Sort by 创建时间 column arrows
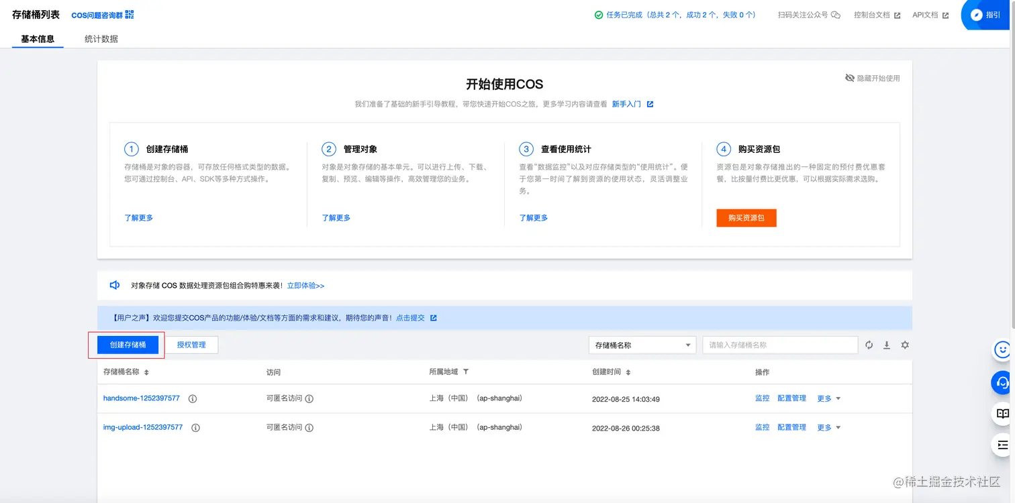 pyautogui.click(x=628, y=372)
